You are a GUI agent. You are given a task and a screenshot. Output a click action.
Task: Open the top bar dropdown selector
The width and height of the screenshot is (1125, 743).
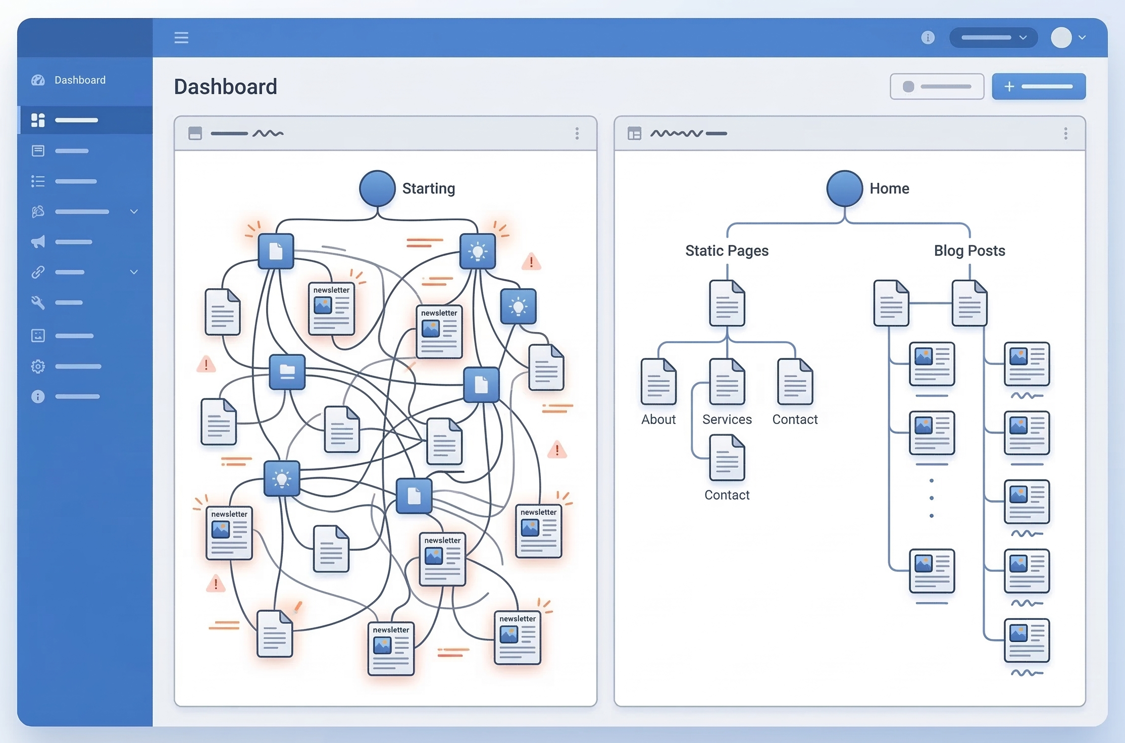tap(993, 38)
